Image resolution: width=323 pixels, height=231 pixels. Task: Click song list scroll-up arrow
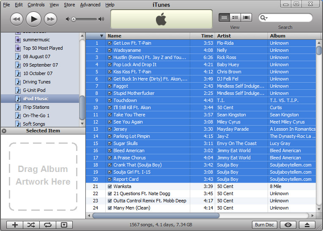click(x=319, y=43)
